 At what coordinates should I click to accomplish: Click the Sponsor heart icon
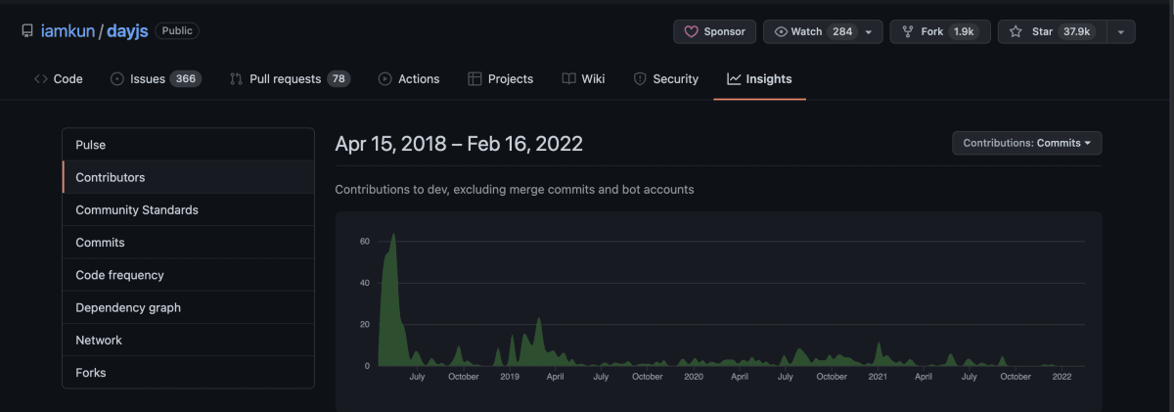[x=691, y=31]
